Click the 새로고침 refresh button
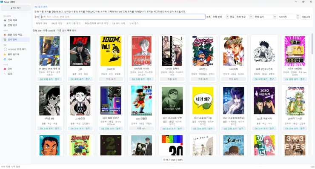Viewport: 315px width, 169px height. point(306,17)
